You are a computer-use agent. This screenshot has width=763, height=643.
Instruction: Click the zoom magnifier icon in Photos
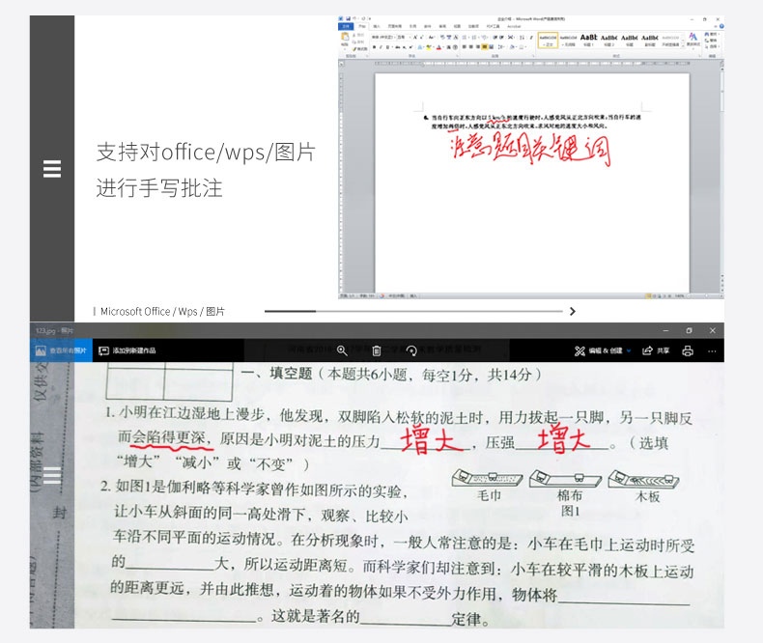pos(342,350)
